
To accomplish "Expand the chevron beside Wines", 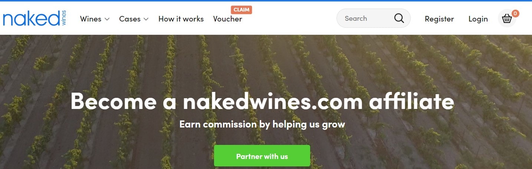I will pyautogui.click(x=107, y=19).
